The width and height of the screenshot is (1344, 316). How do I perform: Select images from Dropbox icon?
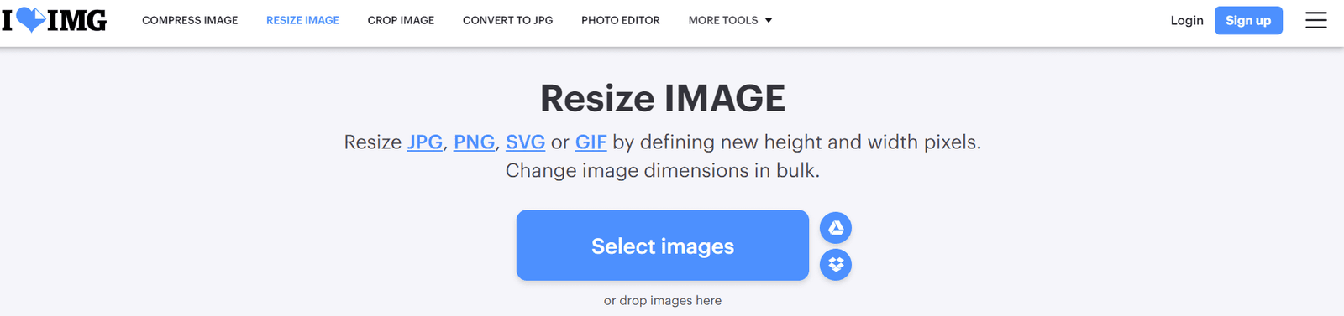pyautogui.click(x=836, y=265)
